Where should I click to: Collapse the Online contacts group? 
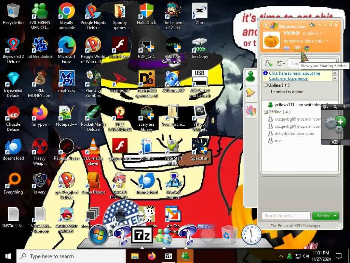266,85
